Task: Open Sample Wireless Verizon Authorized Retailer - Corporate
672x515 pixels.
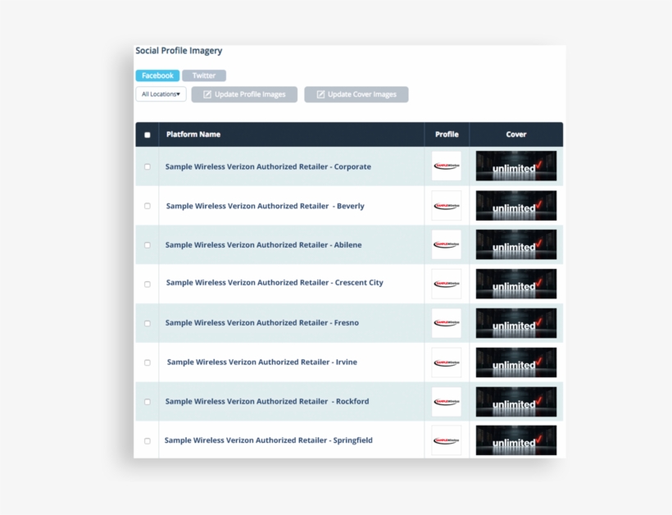Action: pyautogui.click(x=268, y=166)
